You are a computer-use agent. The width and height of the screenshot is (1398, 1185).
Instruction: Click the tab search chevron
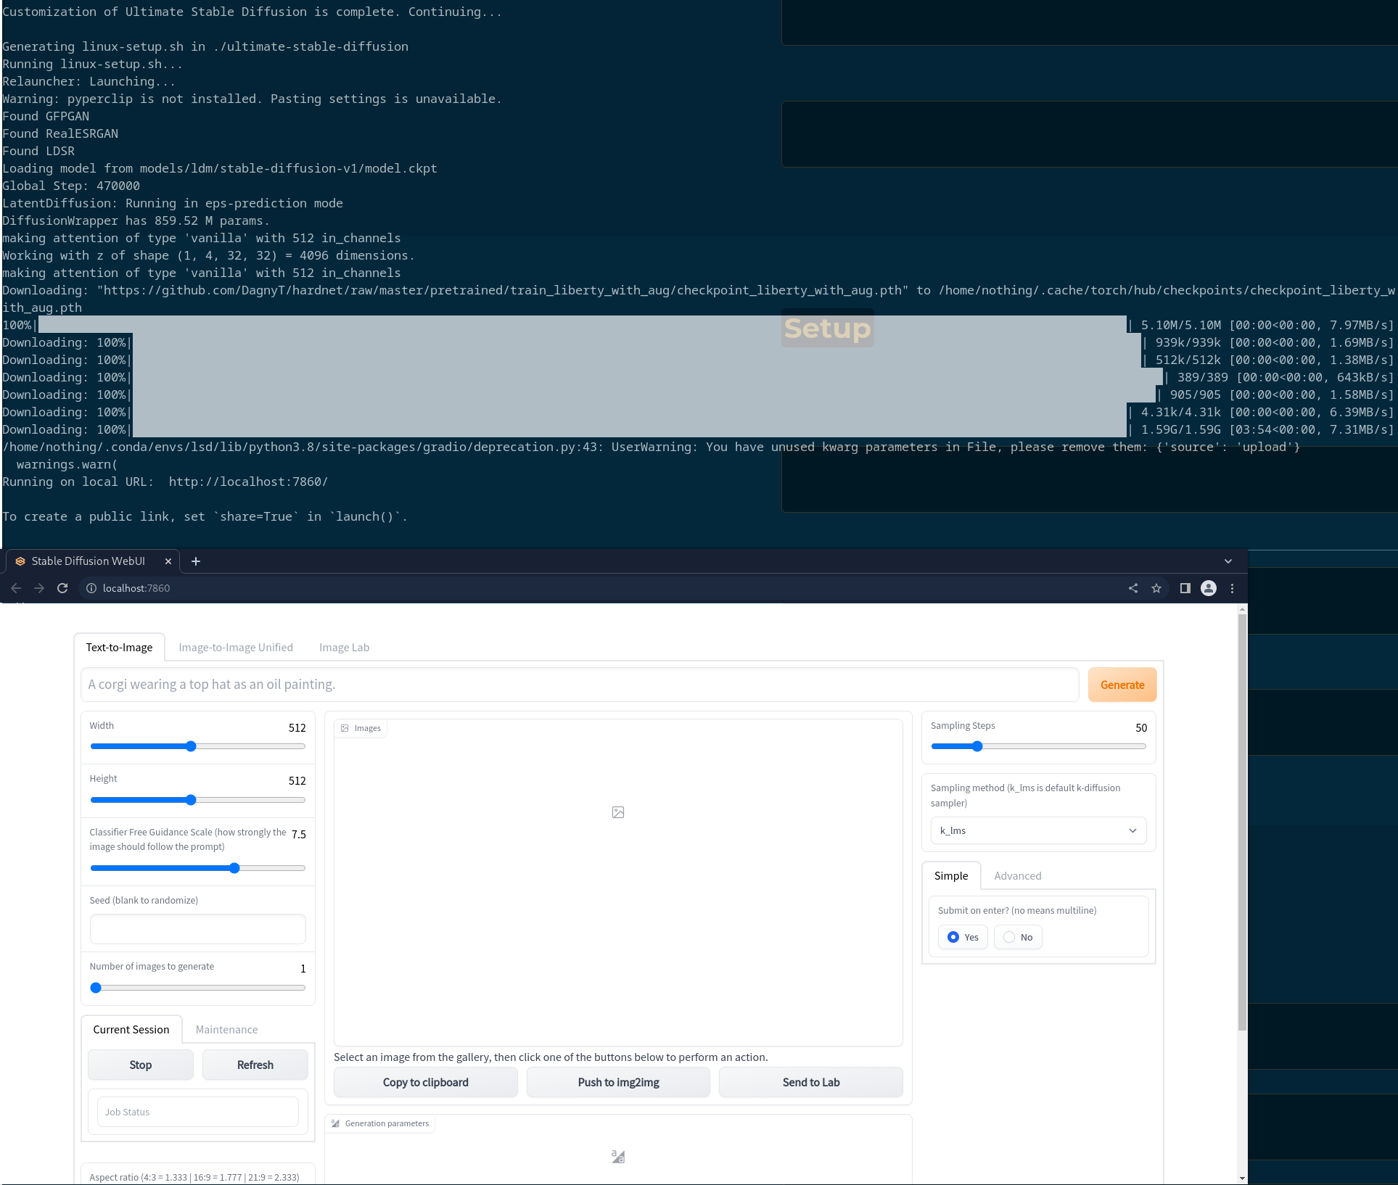click(1228, 561)
